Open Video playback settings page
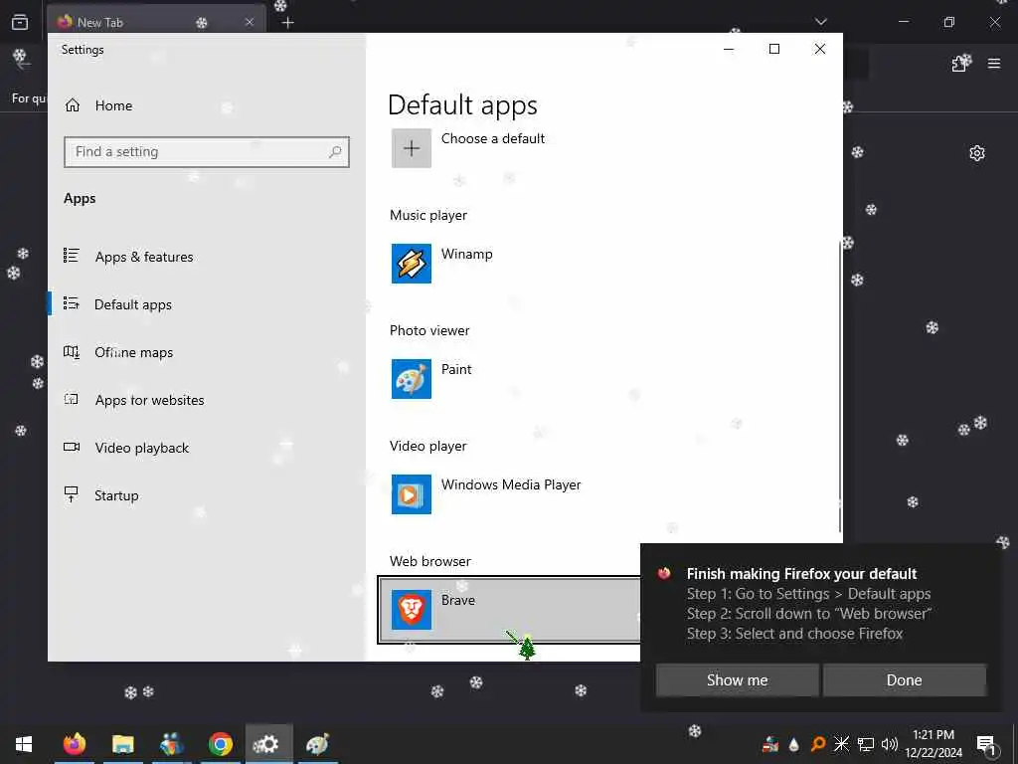The image size is (1018, 764). pos(141,448)
